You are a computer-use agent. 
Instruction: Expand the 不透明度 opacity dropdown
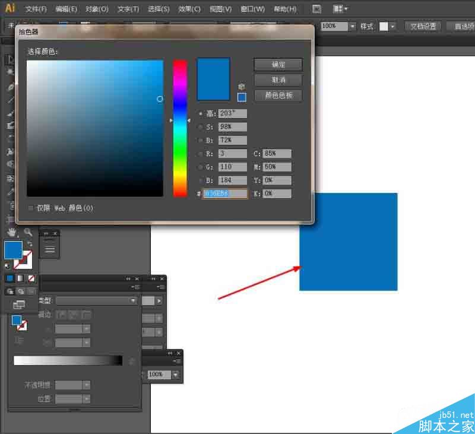tap(87, 385)
